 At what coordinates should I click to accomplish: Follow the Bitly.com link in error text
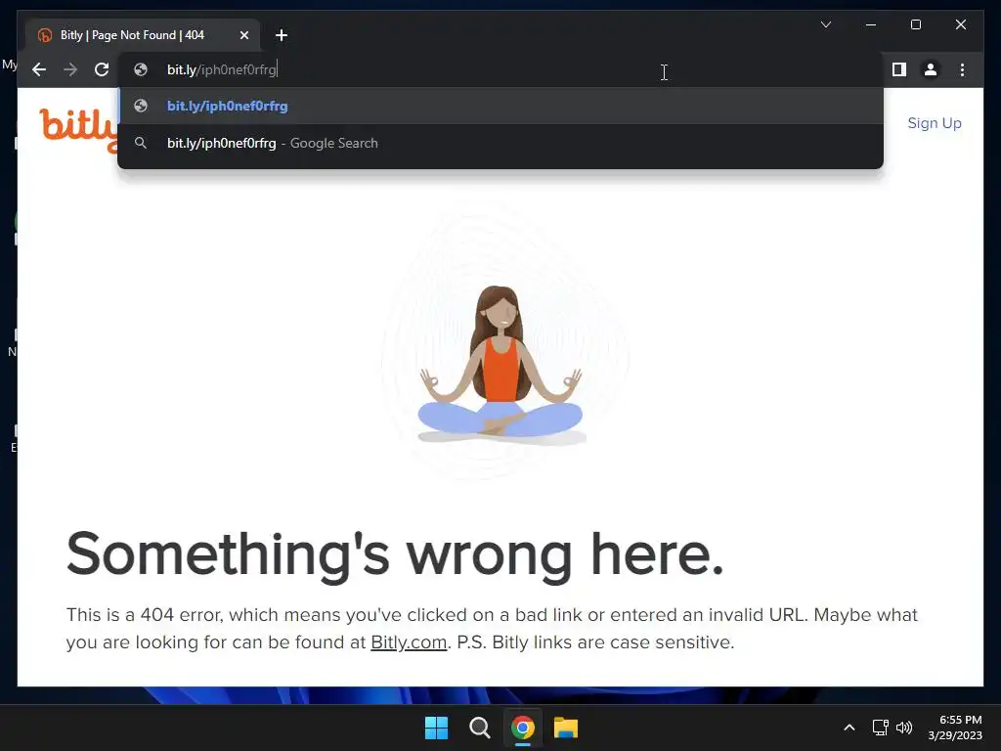point(409,641)
